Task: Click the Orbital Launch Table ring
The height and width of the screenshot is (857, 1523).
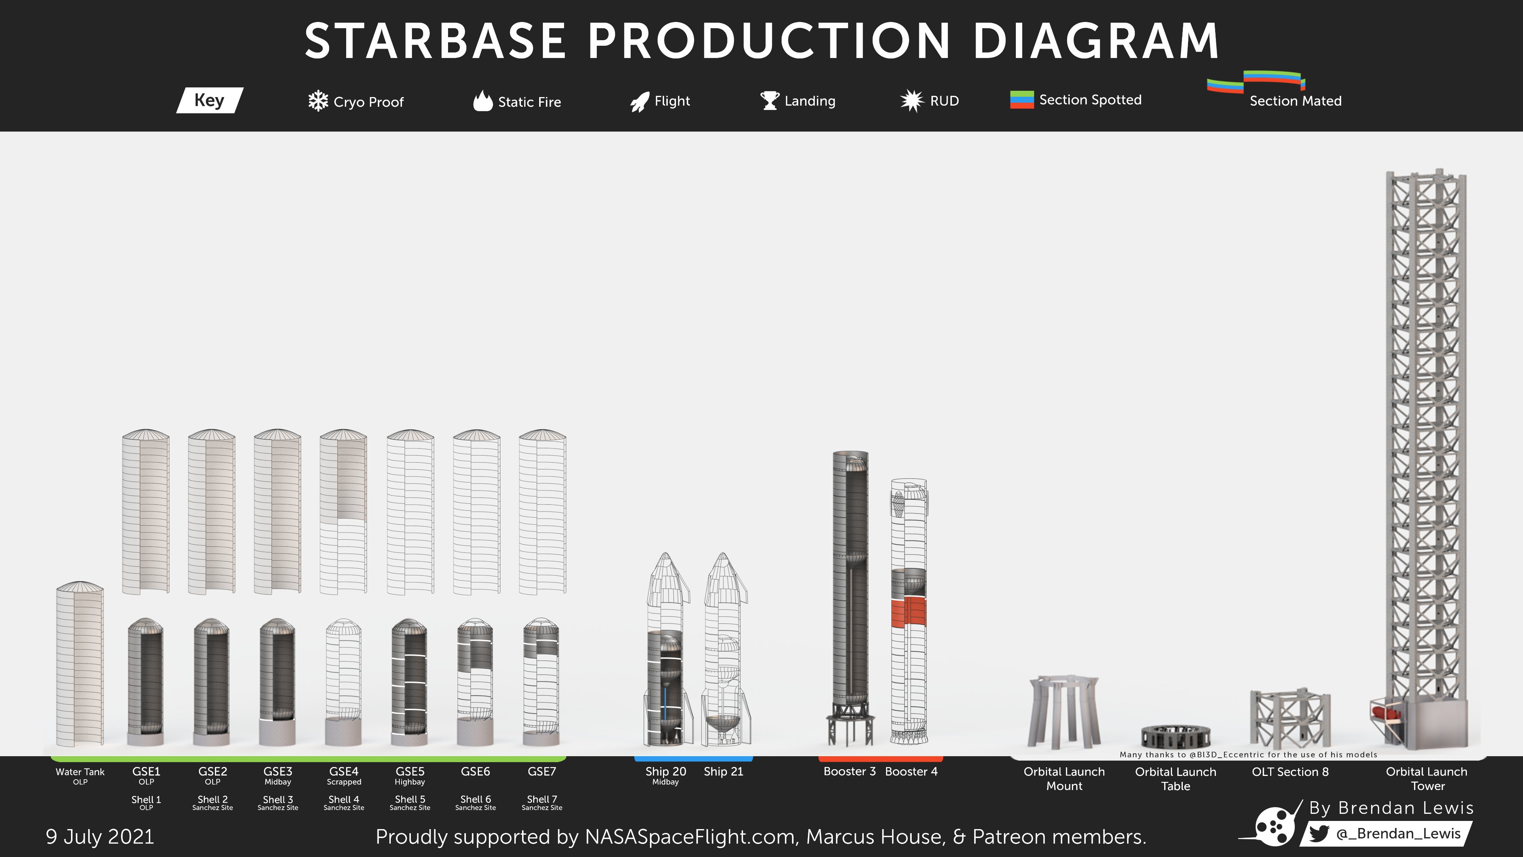Action: 1175,737
